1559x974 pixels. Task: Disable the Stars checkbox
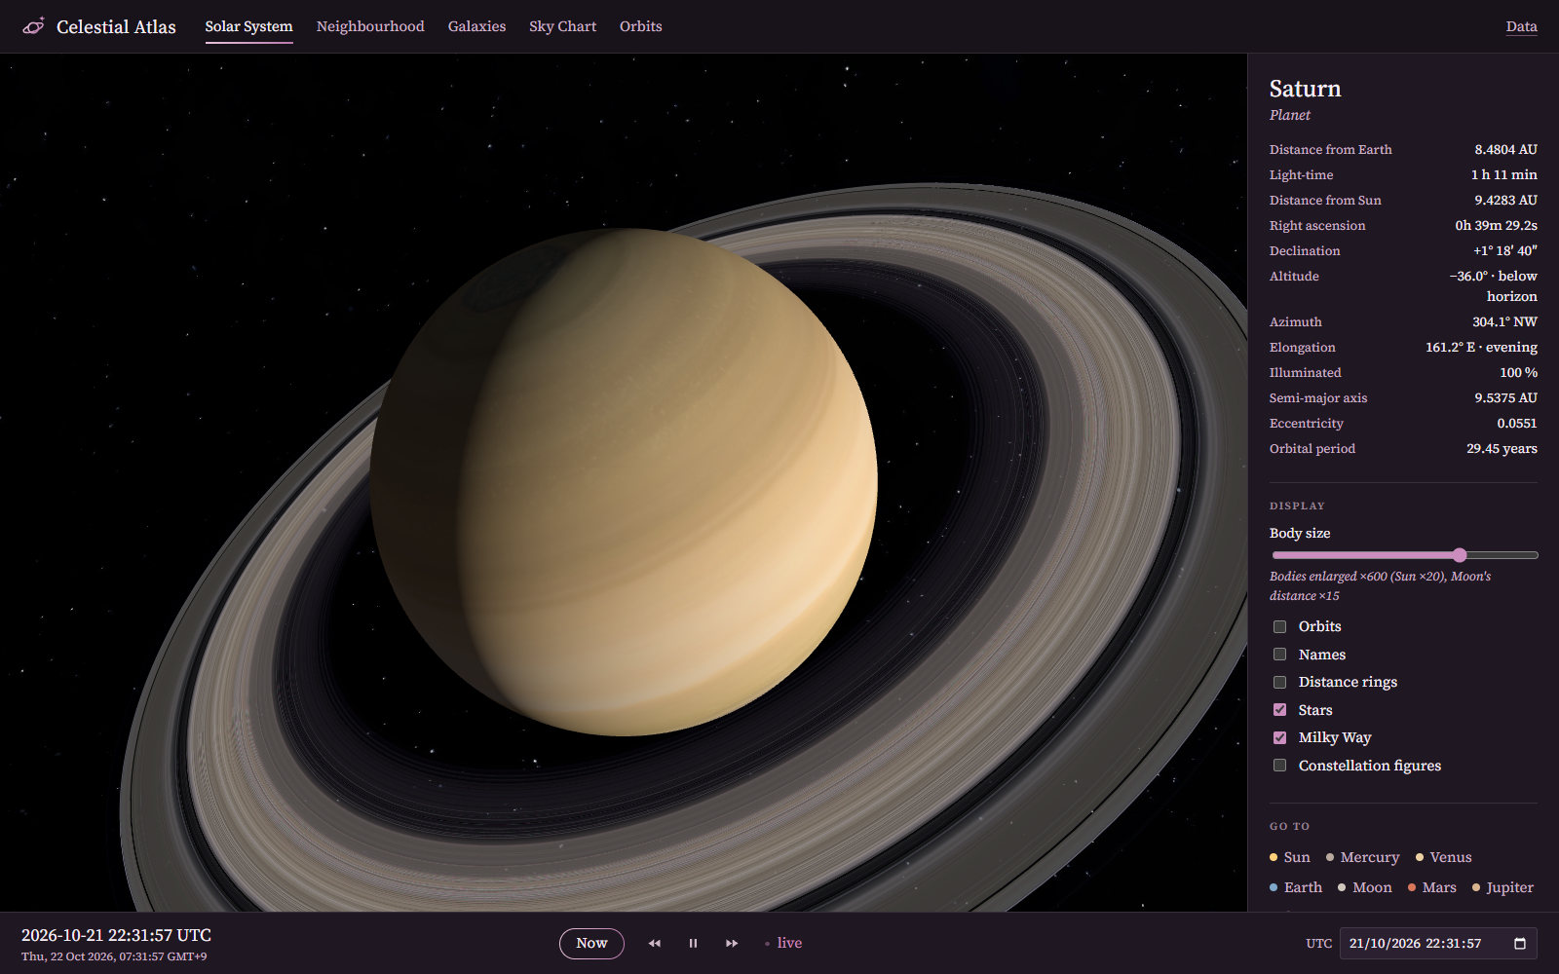1279,710
